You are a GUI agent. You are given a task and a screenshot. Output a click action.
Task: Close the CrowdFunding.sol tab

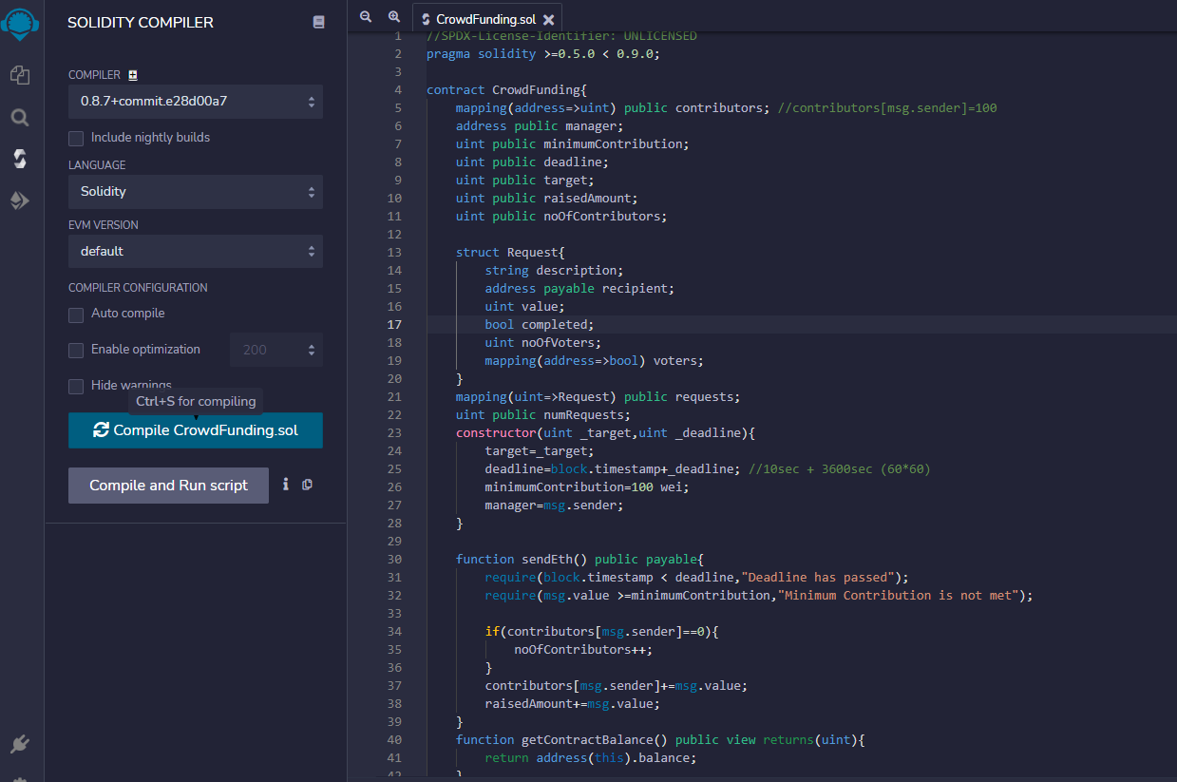pos(548,19)
